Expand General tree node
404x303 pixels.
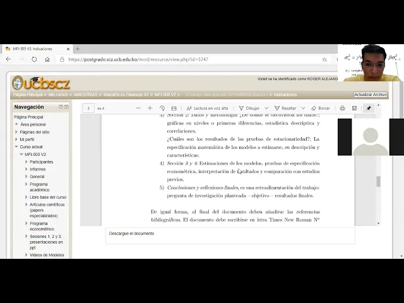[x=27, y=177]
